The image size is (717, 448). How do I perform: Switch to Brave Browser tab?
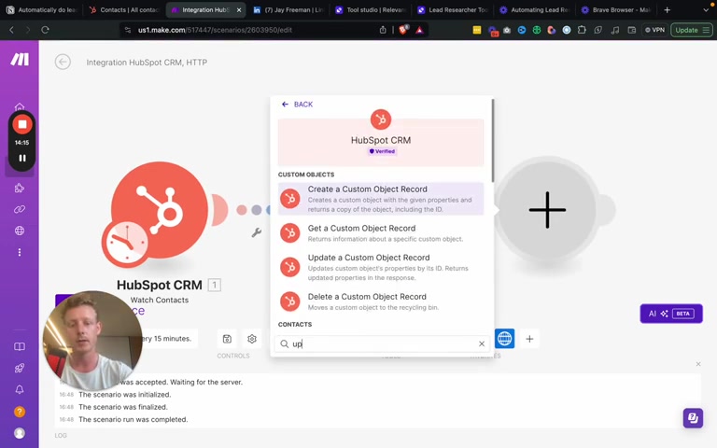(x=616, y=9)
